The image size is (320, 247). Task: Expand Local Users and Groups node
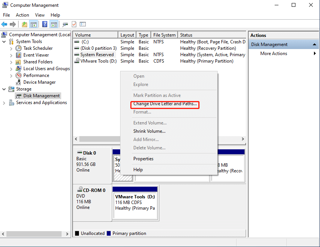(11, 69)
